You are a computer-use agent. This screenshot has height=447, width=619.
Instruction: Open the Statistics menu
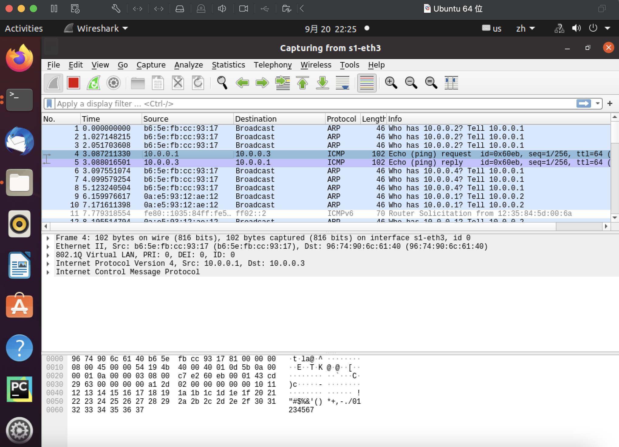(x=228, y=65)
